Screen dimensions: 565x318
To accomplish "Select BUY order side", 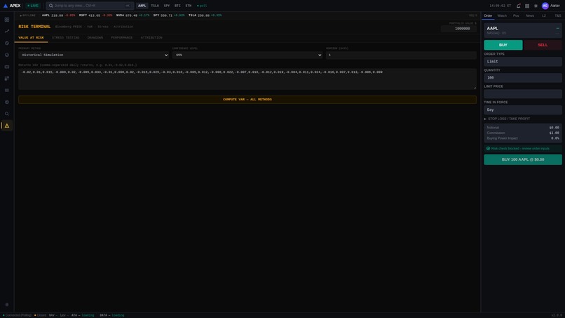I will (503, 45).
